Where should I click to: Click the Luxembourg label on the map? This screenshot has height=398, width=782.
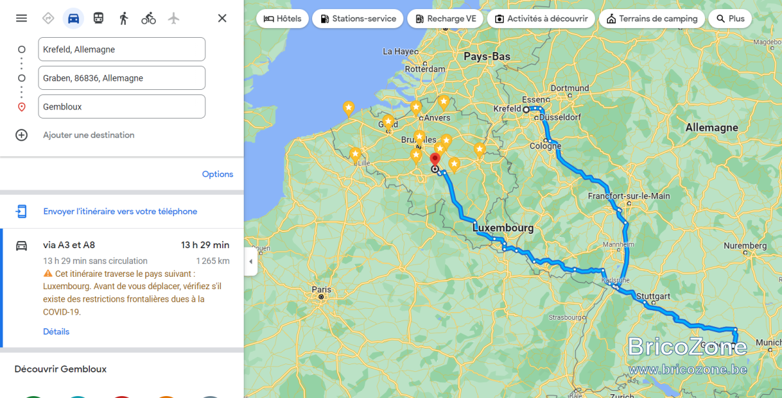(503, 228)
